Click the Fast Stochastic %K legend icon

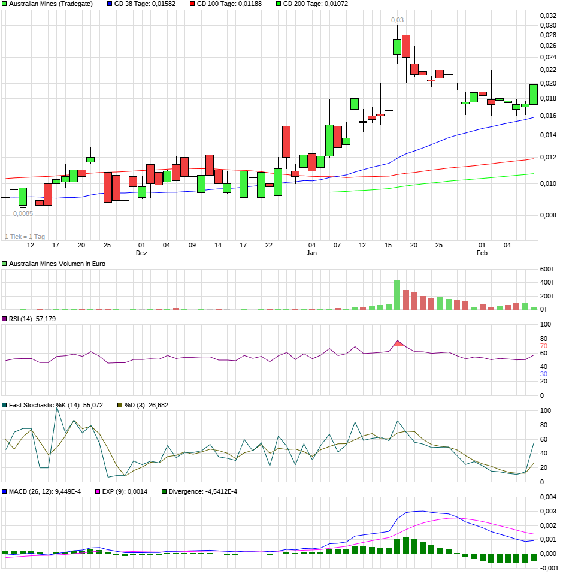tap(5, 405)
